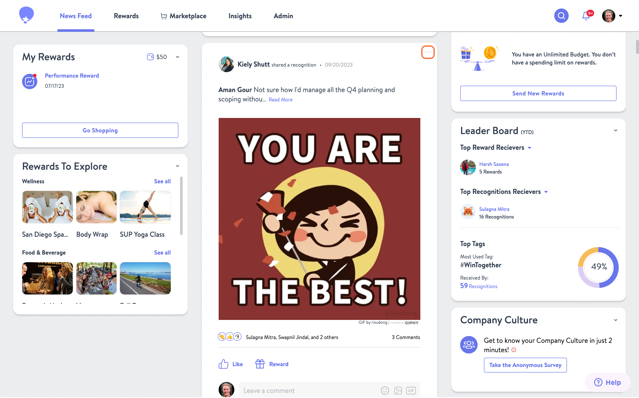The height and width of the screenshot is (398, 639).
Task: Insert a GIF in the comment
Action: tap(411, 391)
